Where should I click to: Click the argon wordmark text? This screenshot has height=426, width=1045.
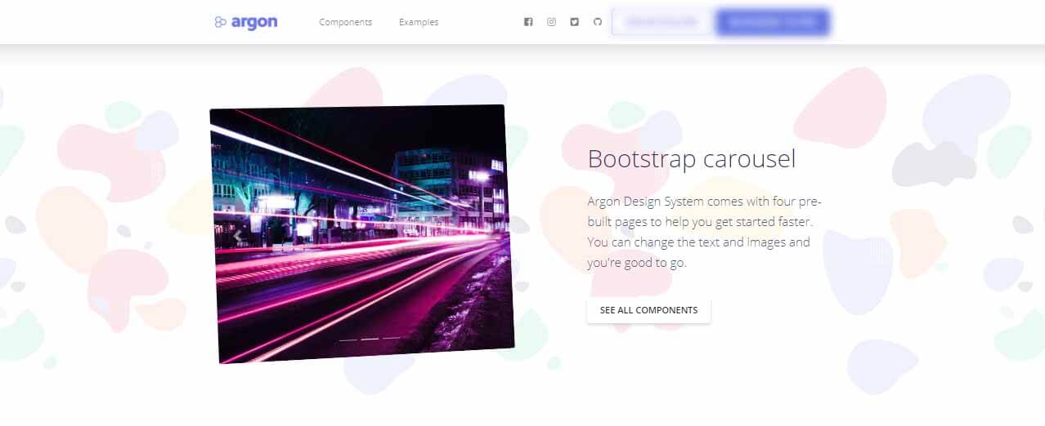(254, 22)
